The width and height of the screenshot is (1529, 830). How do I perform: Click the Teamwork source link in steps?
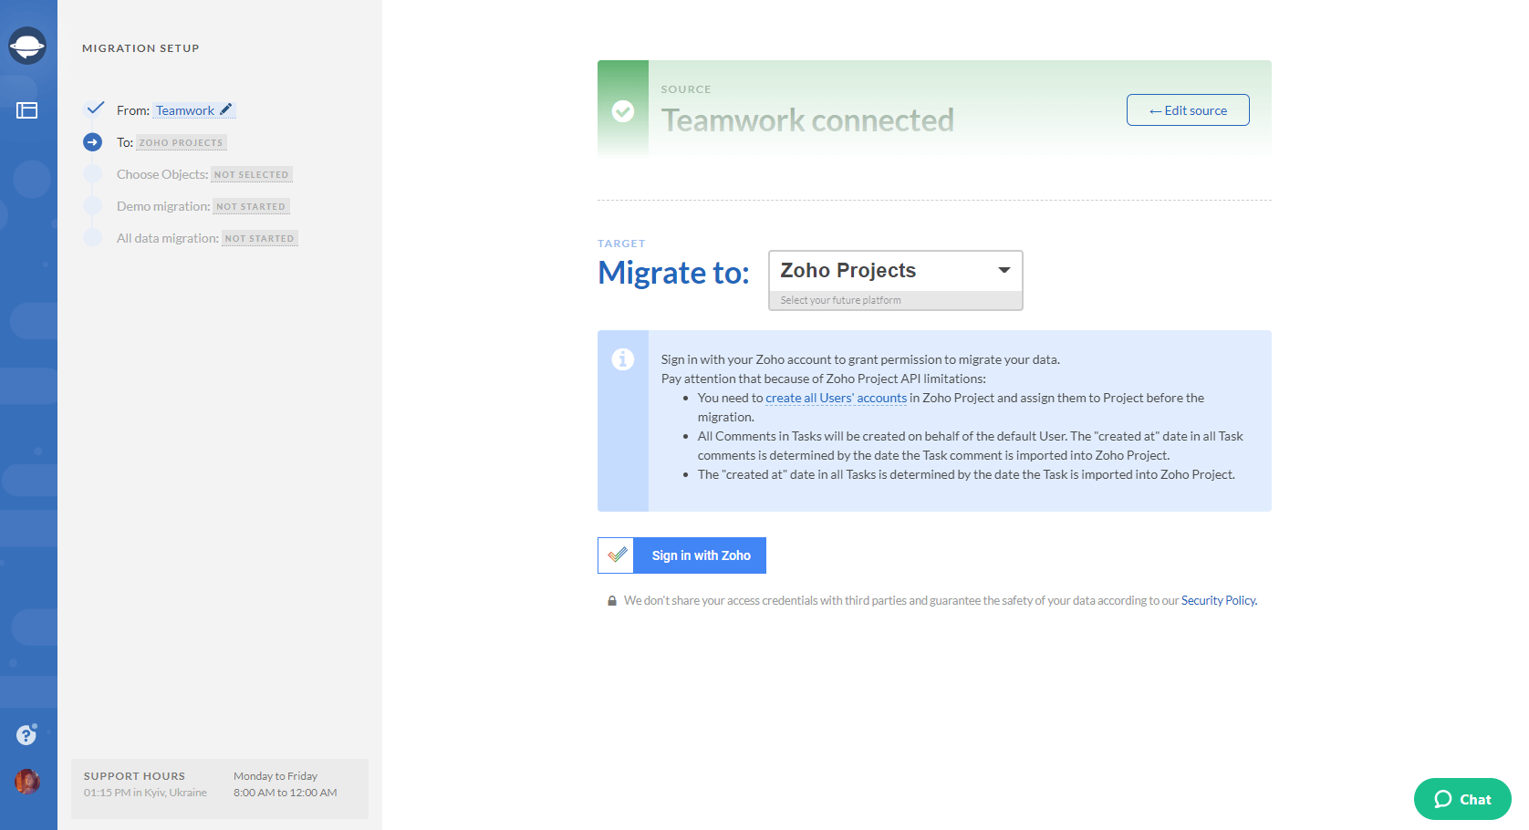pyautogui.click(x=185, y=110)
